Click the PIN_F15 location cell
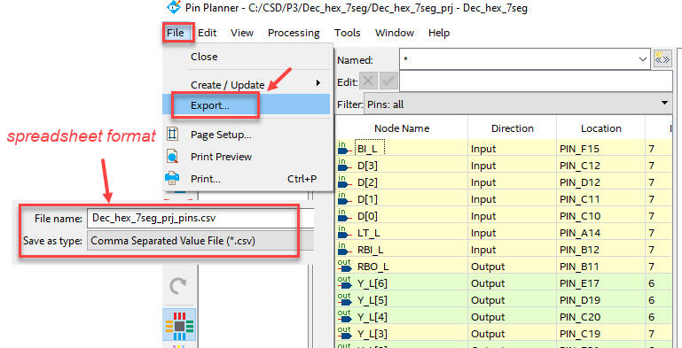This screenshot has width=682, height=348. (600, 149)
